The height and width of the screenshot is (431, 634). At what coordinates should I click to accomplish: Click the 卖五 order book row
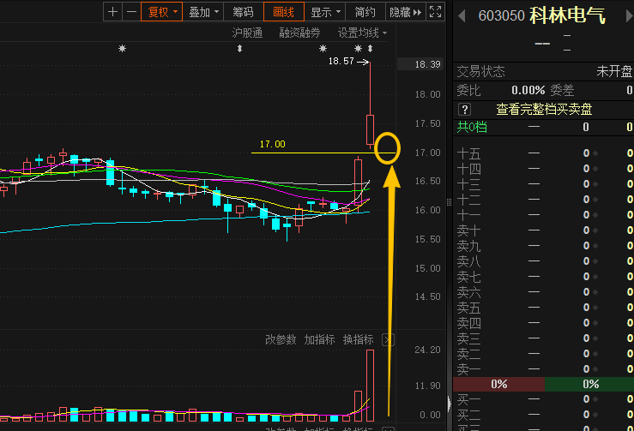(543, 308)
